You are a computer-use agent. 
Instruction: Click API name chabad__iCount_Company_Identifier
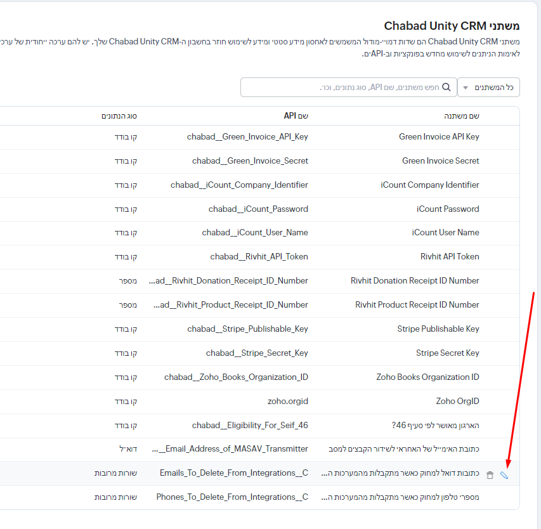pyautogui.click(x=239, y=185)
